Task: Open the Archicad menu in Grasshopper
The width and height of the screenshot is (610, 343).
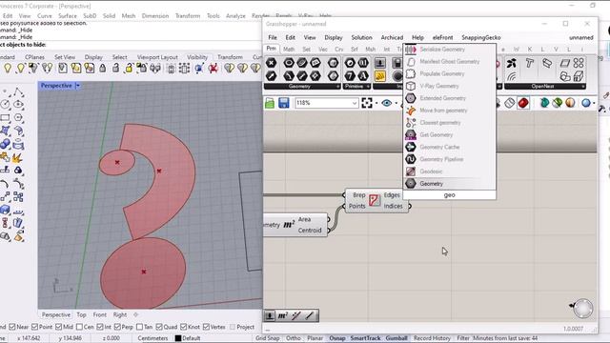Action: (392, 38)
